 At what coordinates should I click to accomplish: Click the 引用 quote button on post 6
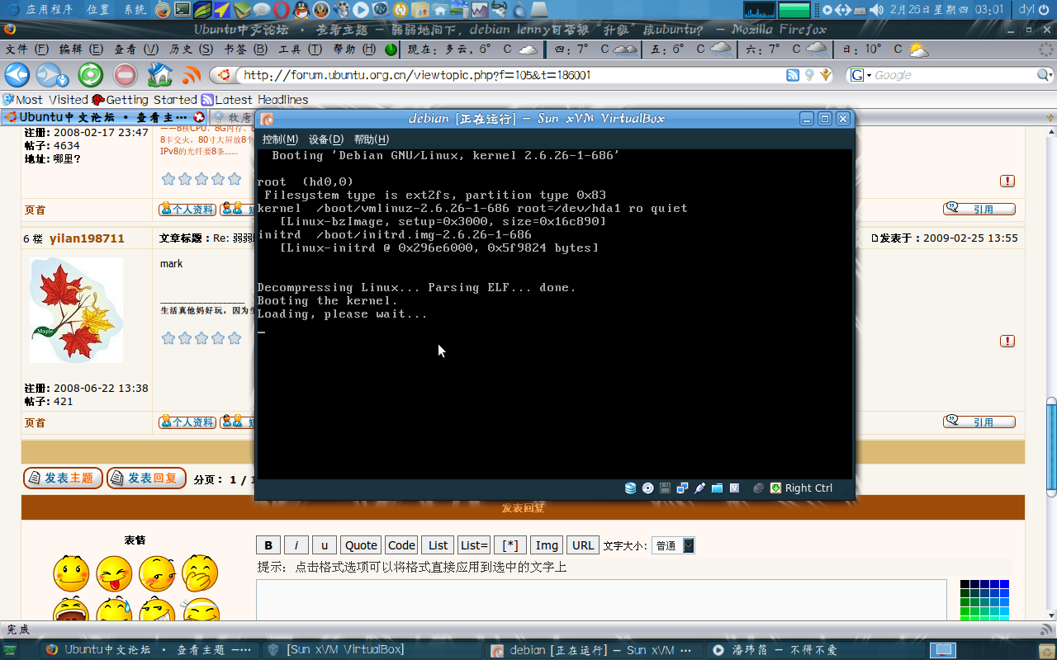(979, 422)
